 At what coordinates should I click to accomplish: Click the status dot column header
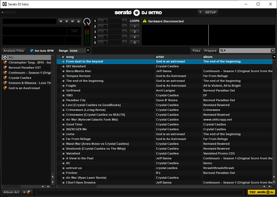click(63, 57)
